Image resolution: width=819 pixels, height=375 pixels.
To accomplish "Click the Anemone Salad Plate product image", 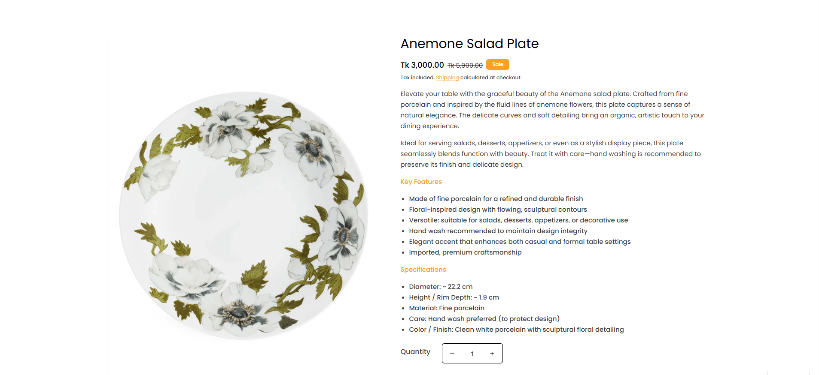I will click(x=244, y=215).
